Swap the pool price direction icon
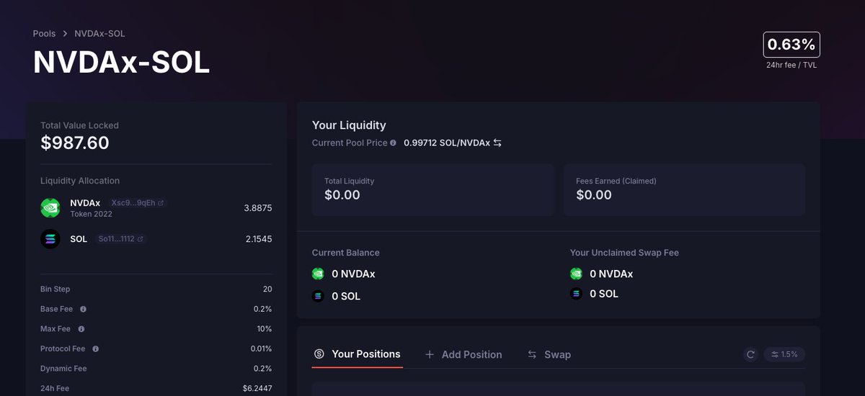The width and height of the screenshot is (865, 396). tap(497, 143)
